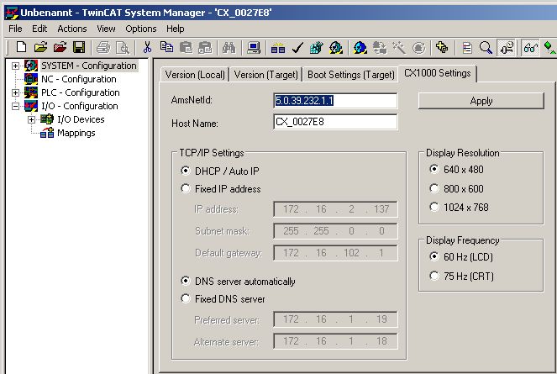Open the View menu

pyautogui.click(x=106, y=29)
